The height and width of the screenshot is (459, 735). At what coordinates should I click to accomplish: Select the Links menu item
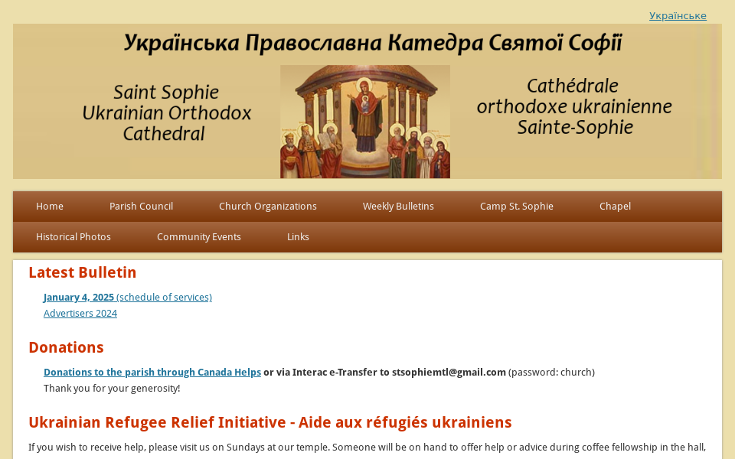[298, 237]
